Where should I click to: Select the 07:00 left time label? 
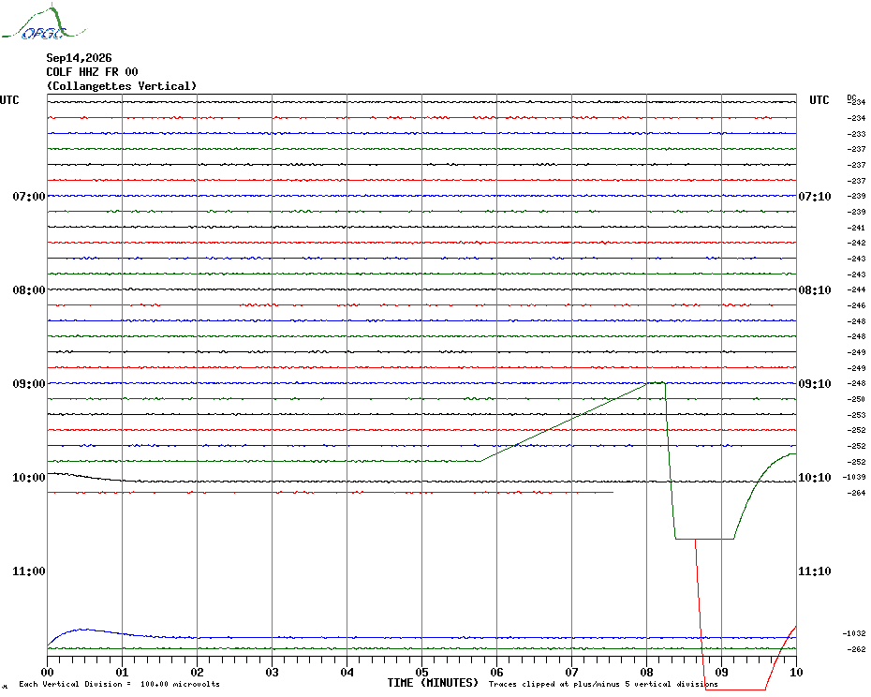click(29, 196)
